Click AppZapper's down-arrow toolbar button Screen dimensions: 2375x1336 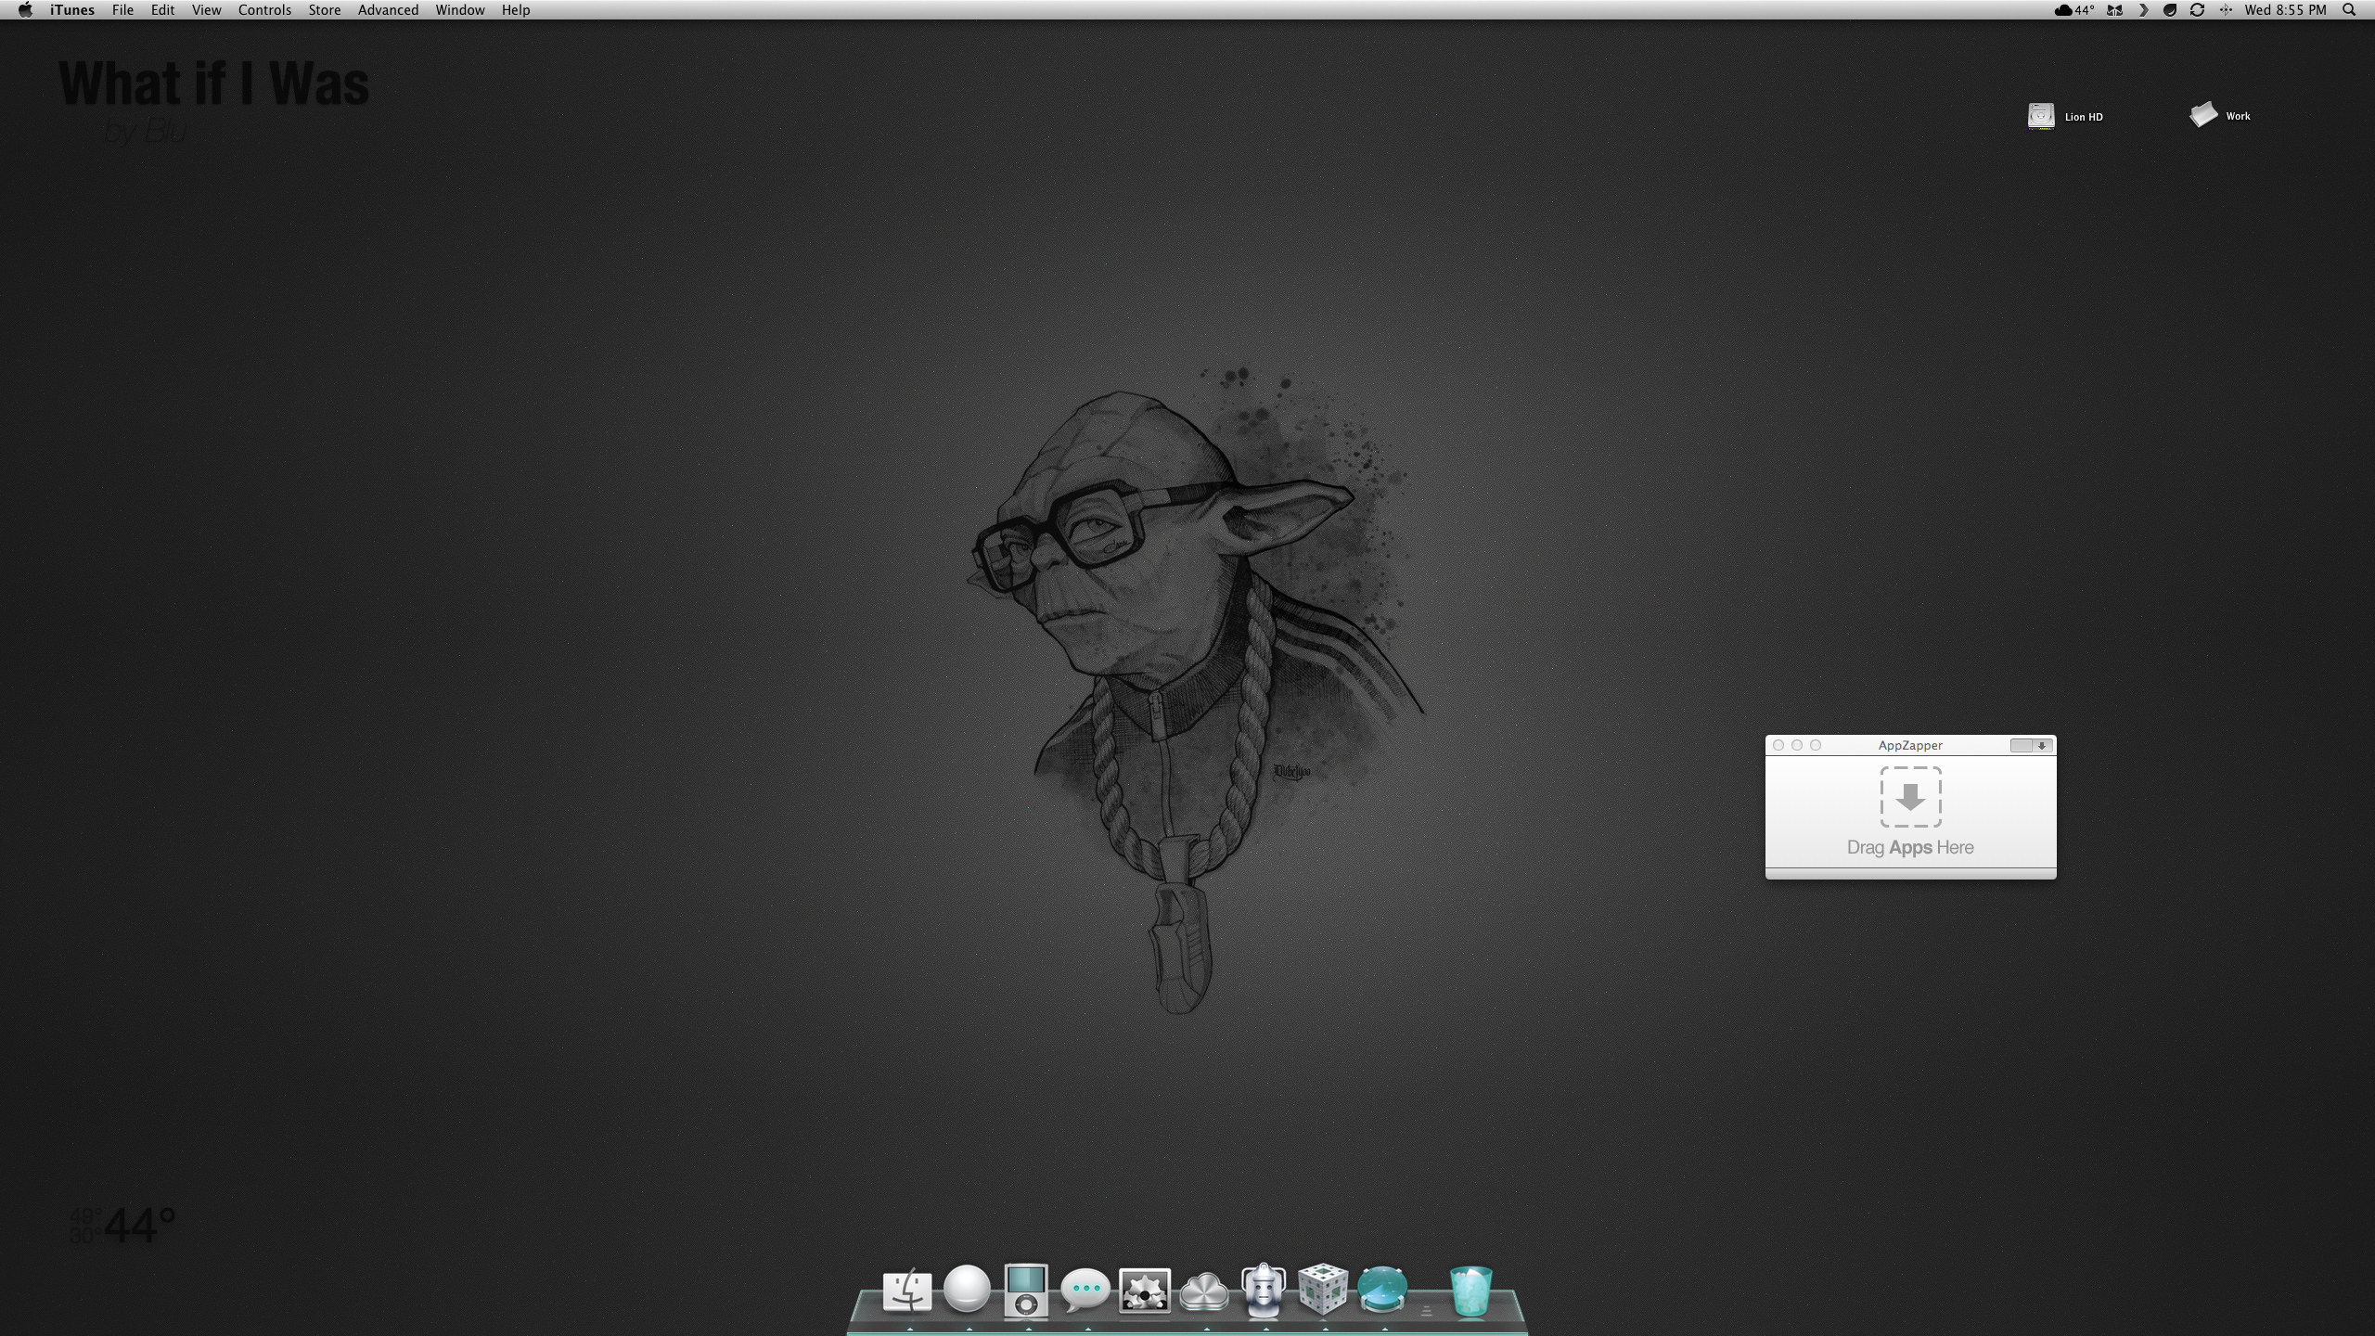(x=2042, y=745)
